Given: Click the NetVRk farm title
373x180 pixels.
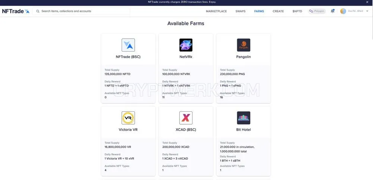Looking at the screenshot, I should 186,57.
